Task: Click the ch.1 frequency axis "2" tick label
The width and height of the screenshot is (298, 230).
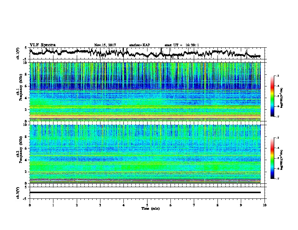Action: [x=26, y=110]
